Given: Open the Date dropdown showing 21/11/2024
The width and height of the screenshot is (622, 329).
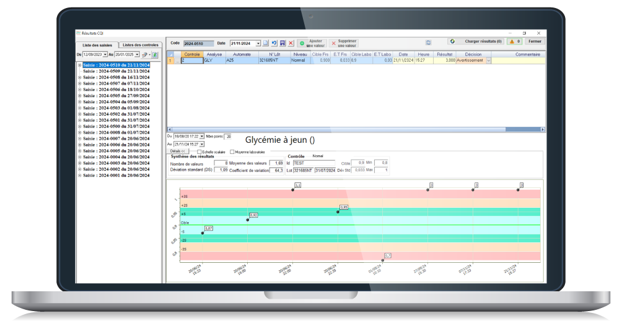Looking at the screenshot, I should pos(258,43).
